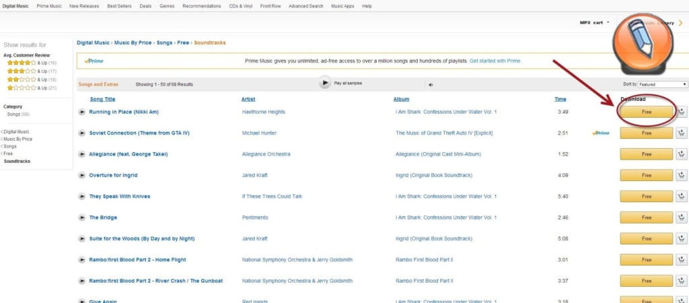Go back to Music By Price in sidebar
This screenshot has width=689, height=303.
click(17, 139)
